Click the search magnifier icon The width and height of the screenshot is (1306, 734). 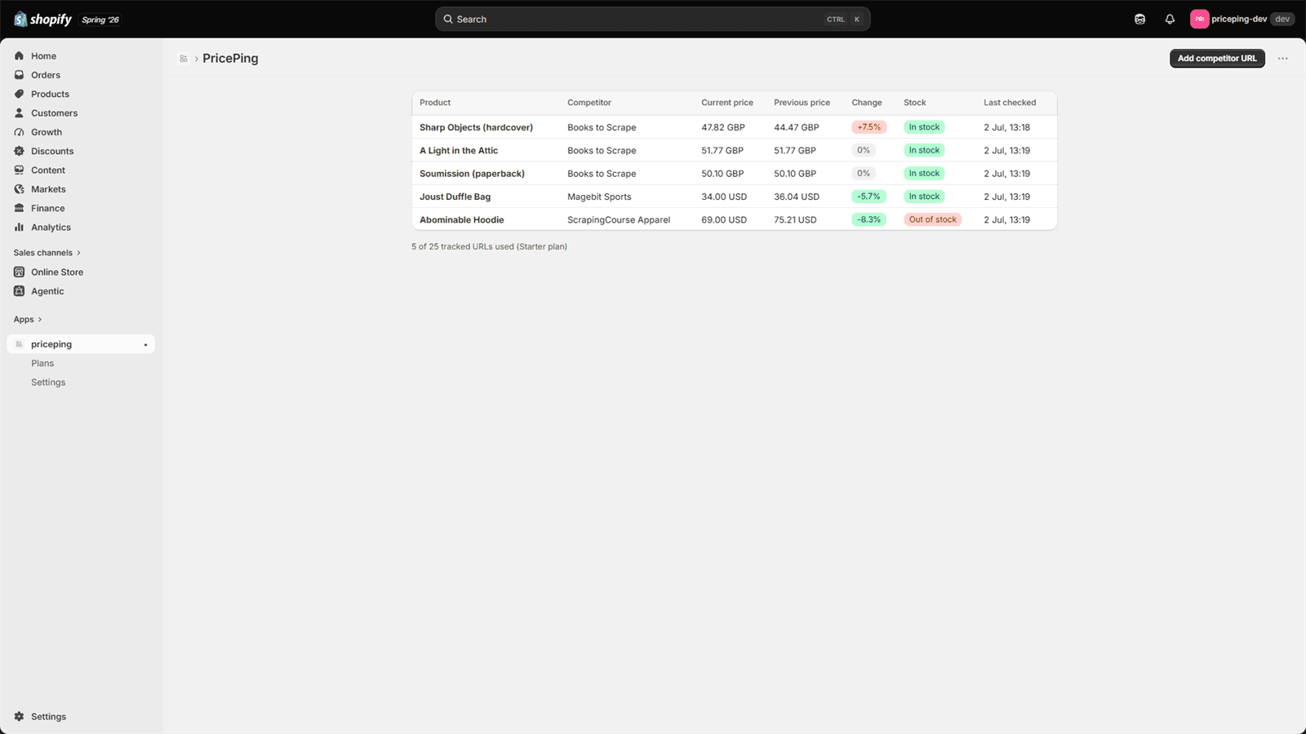(x=448, y=19)
